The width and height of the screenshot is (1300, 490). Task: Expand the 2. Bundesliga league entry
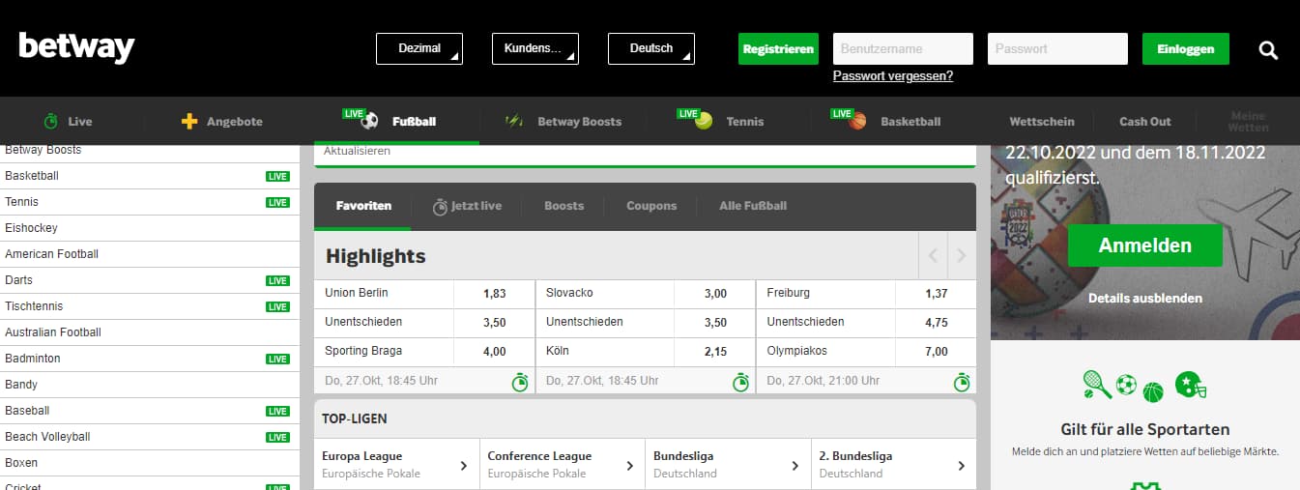click(x=961, y=466)
